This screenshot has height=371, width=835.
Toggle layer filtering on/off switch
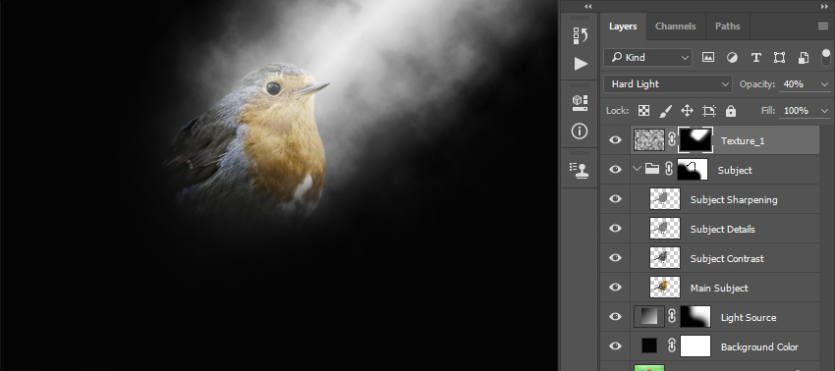coord(826,58)
